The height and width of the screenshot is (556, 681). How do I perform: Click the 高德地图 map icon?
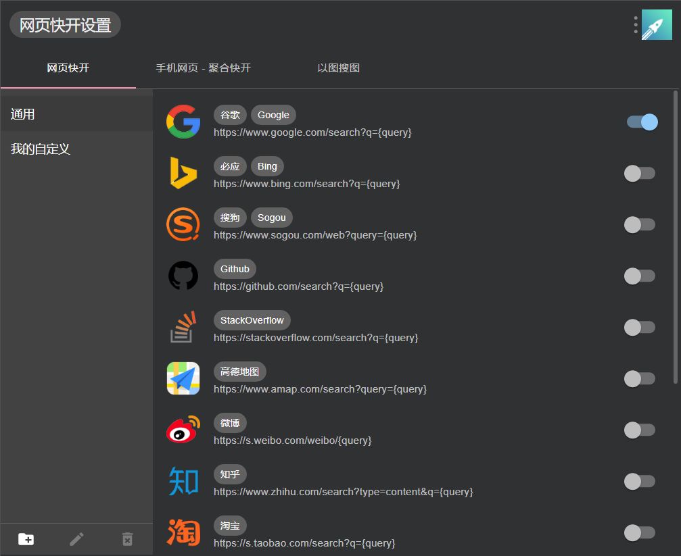(183, 378)
